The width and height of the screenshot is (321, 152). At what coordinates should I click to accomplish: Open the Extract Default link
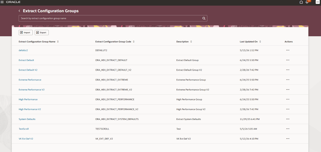pos(26,60)
